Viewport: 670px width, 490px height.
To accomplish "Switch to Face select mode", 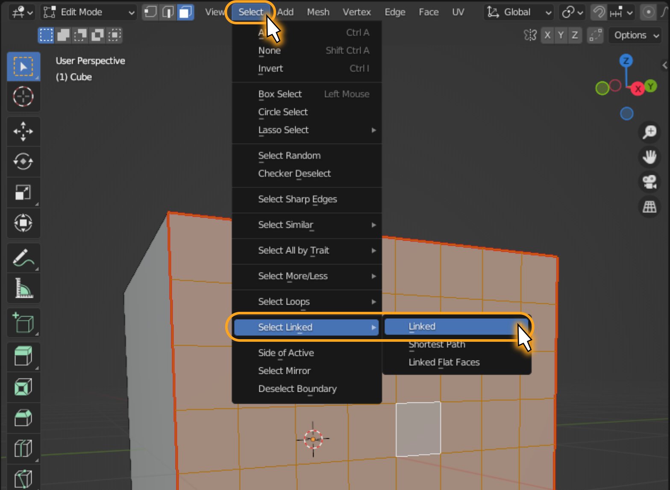I will click(x=185, y=12).
